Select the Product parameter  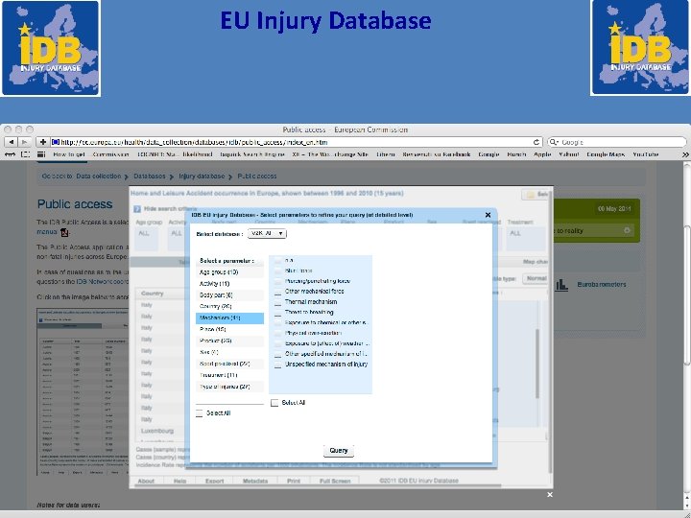pos(229,341)
